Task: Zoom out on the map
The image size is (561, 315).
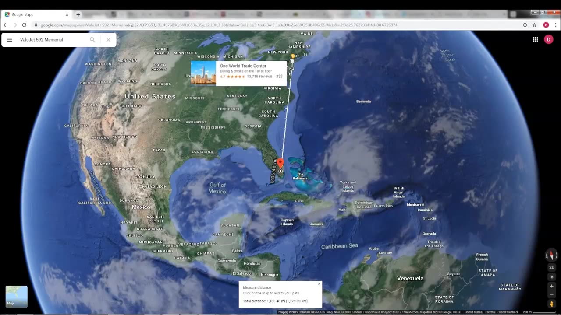Action: pos(552,294)
